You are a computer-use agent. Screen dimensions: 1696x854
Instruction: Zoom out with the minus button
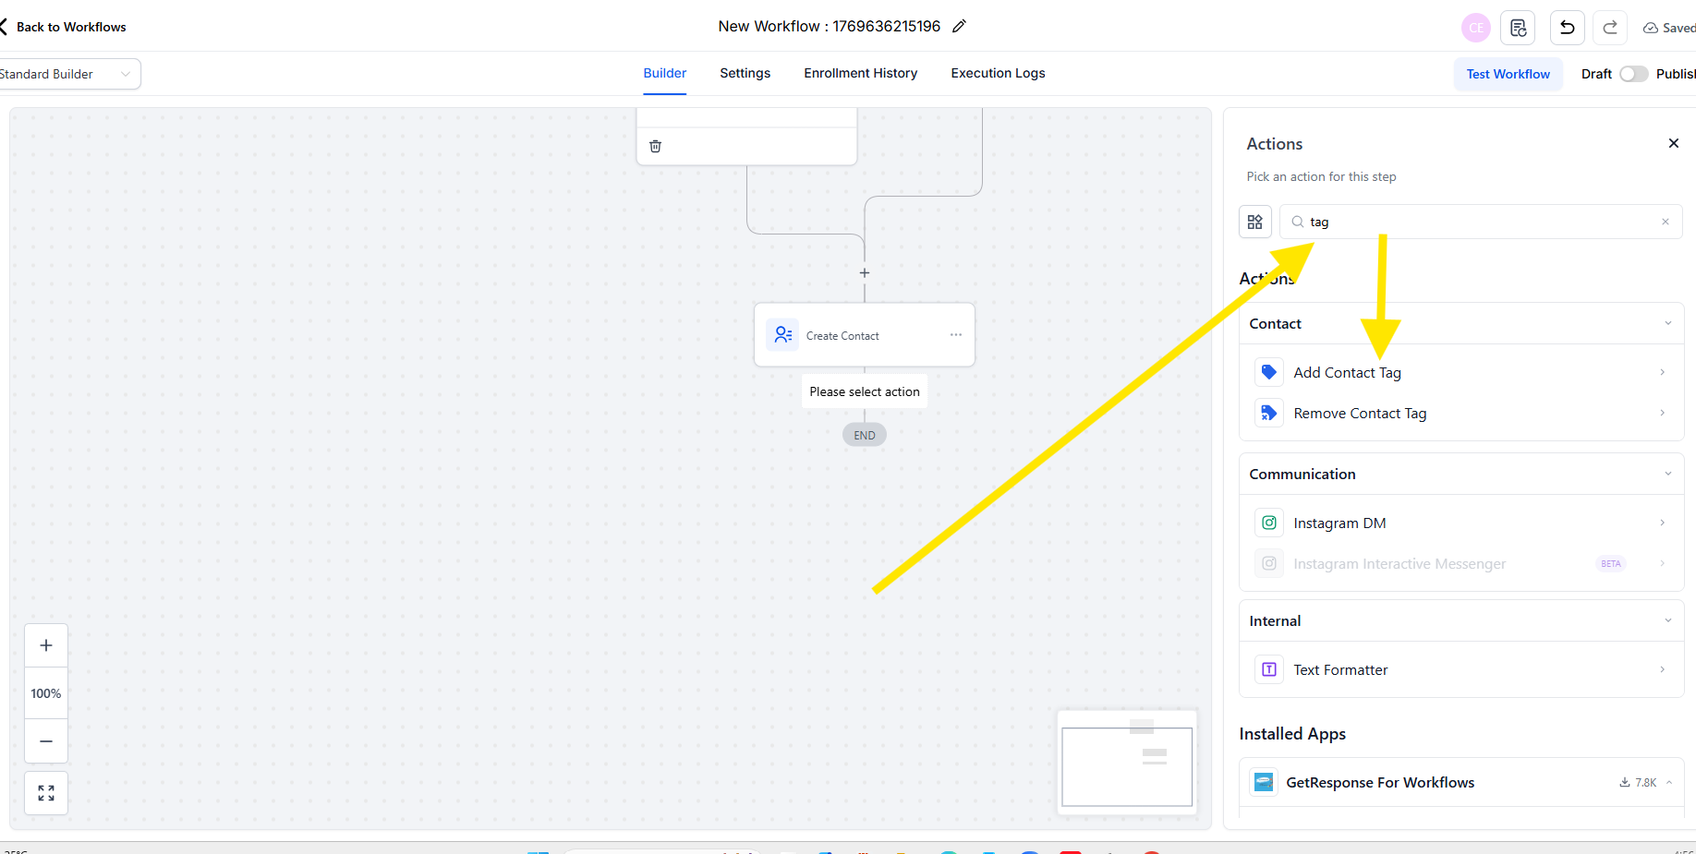(46, 741)
